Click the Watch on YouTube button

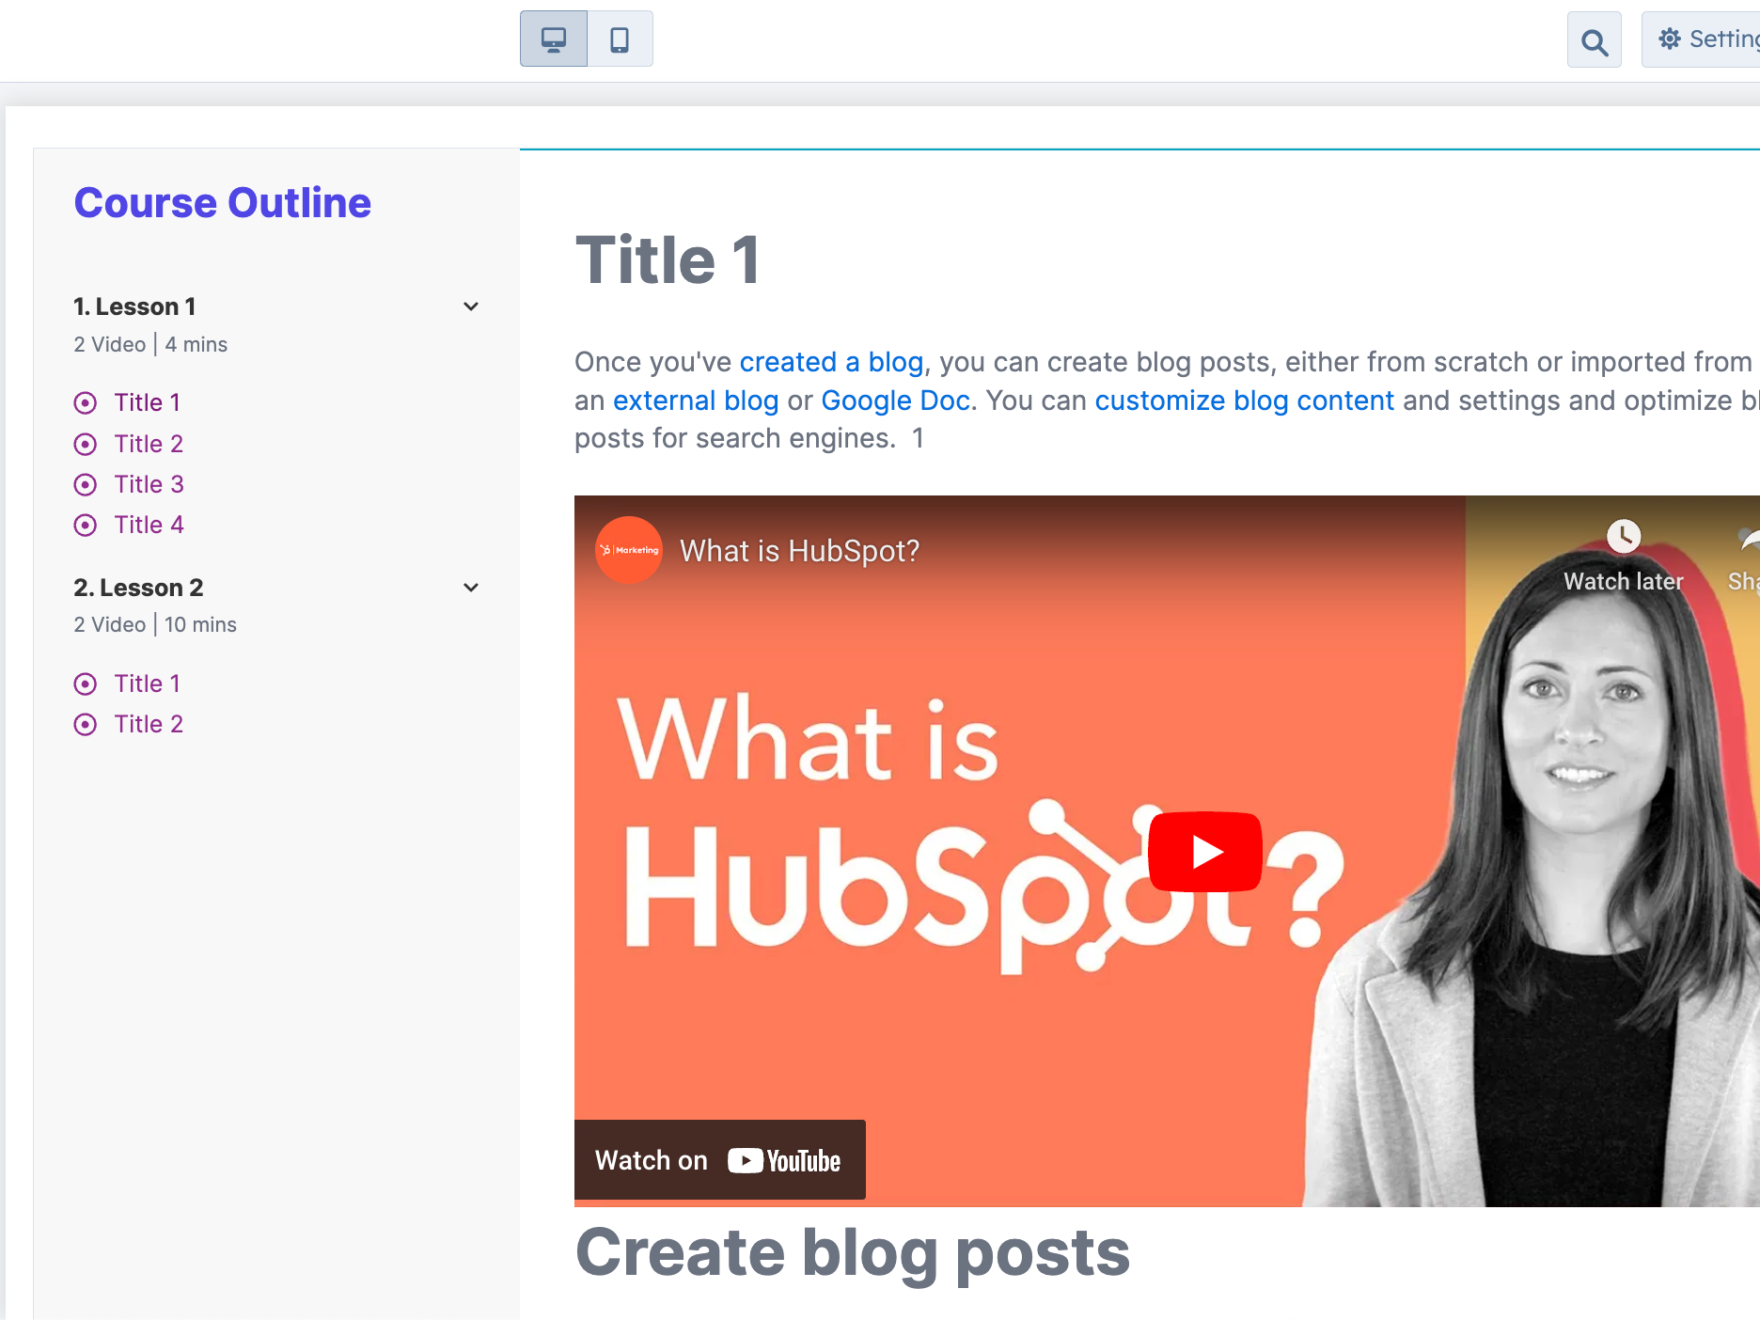pyautogui.click(x=720, y=1160)
